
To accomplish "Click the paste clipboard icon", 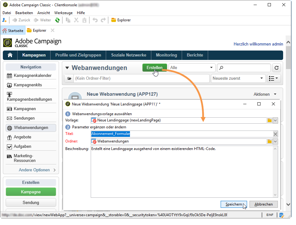I will tap(84, 20).
